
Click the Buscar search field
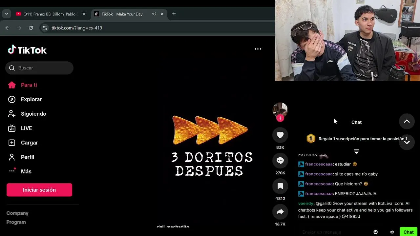(39, 68)
